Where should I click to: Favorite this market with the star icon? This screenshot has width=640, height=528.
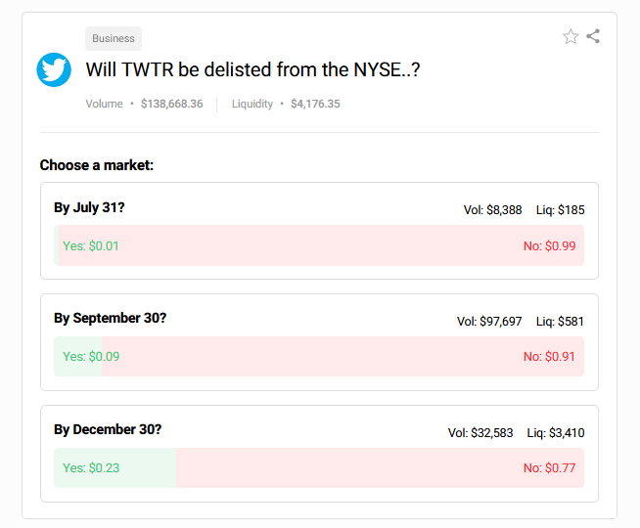click(571, 37)
